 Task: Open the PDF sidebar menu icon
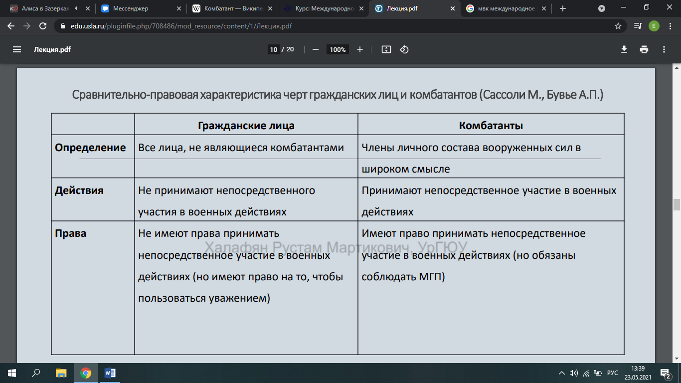[x=17, y=49]
